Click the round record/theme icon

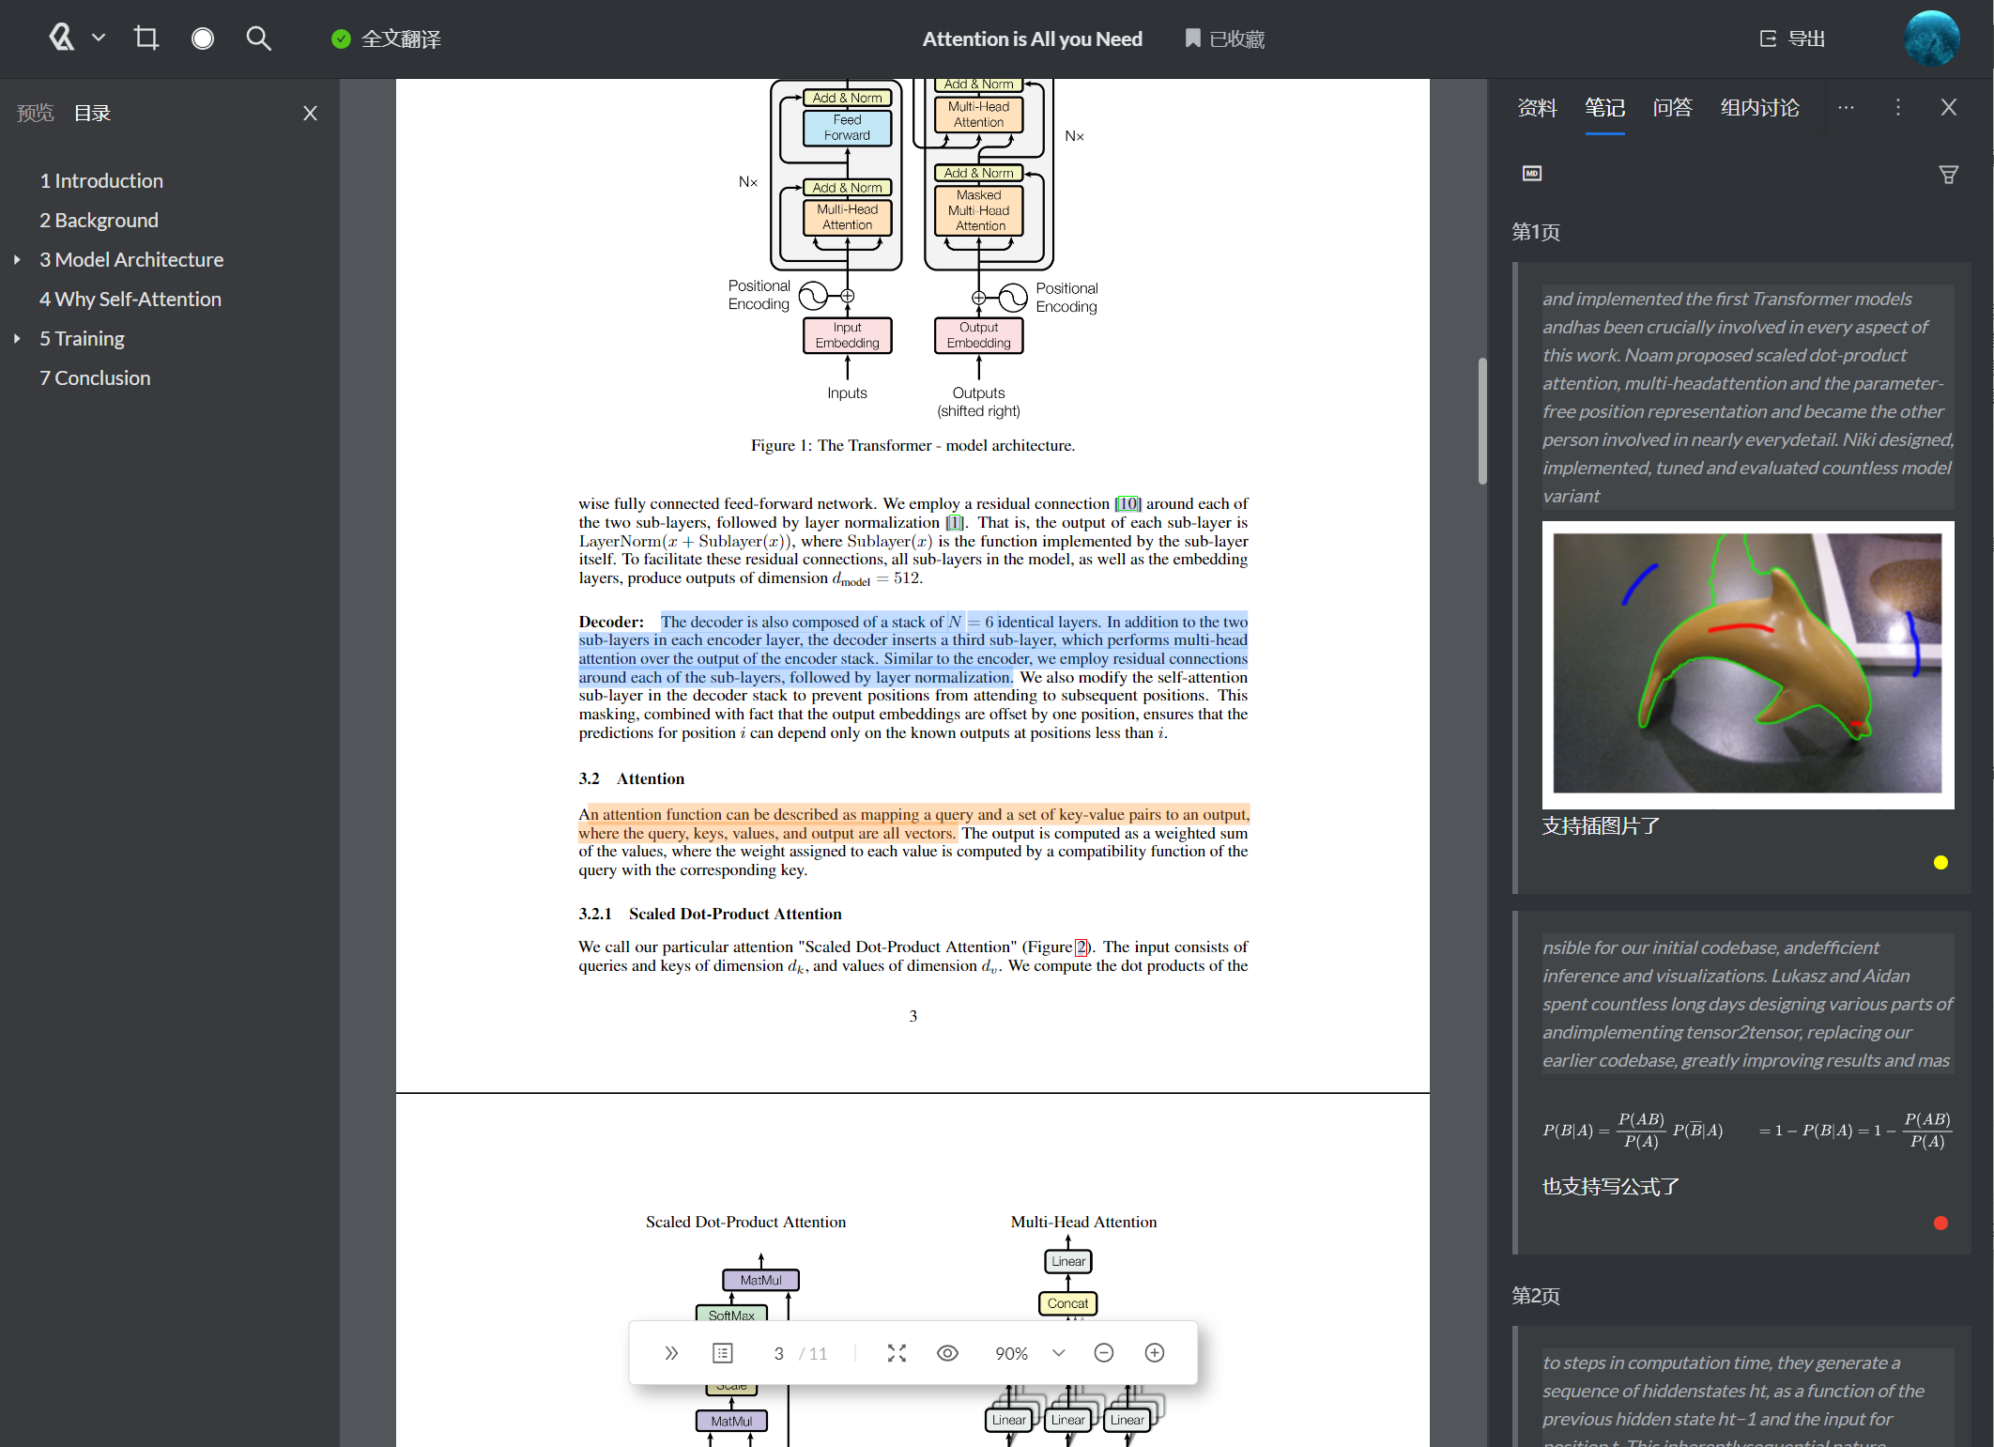point(203,38)
